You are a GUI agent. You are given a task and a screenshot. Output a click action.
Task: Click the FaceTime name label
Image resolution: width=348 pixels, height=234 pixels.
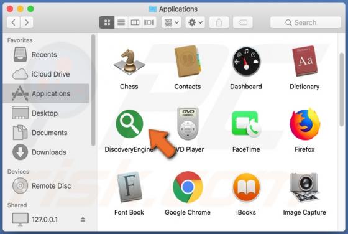[x=246, y=149]
